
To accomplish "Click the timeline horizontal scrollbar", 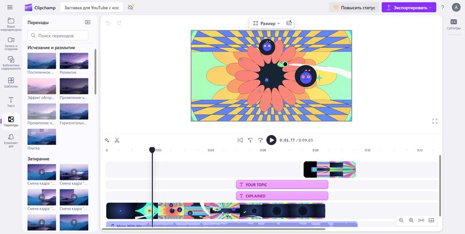I will (x=213, y=229).
